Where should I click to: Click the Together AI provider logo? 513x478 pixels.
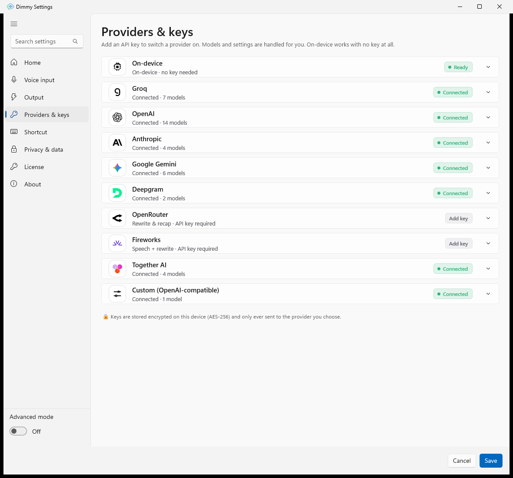coord(117,269)
